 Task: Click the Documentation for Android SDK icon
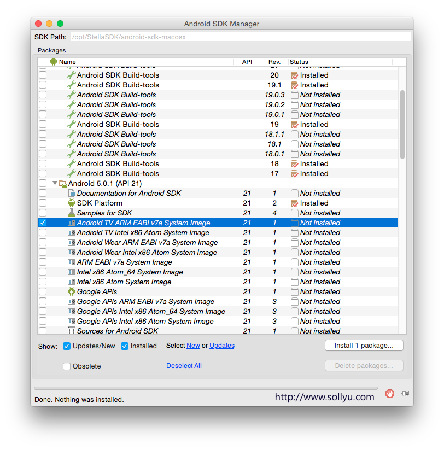pyautogui.click(x=72, y=193)
